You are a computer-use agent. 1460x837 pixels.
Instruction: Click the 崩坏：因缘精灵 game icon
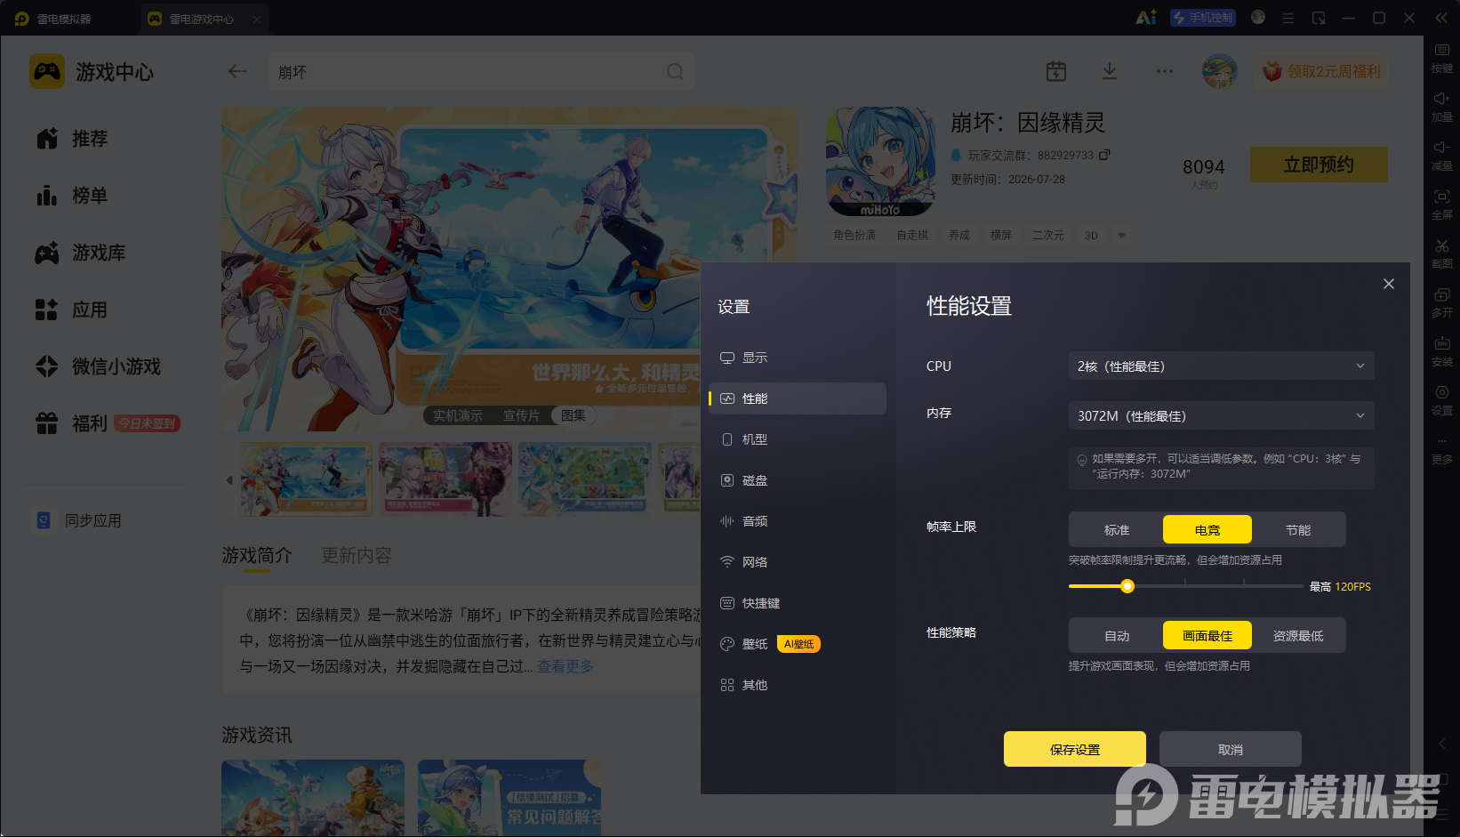point(880,162)
